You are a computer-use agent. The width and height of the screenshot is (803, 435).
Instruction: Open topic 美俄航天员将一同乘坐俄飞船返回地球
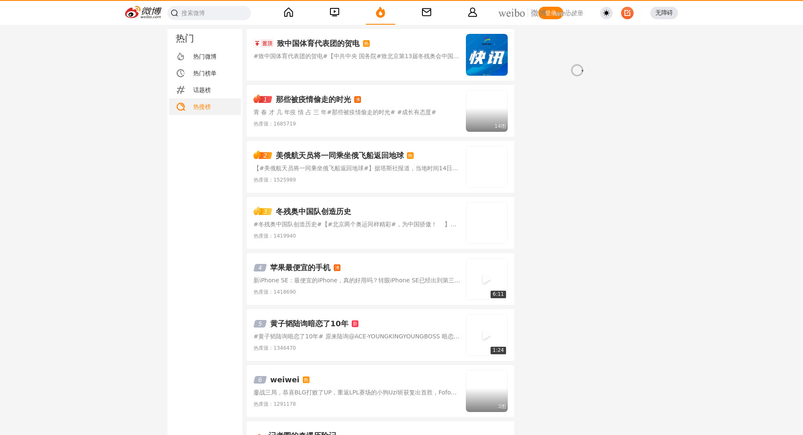coord(339,156)
